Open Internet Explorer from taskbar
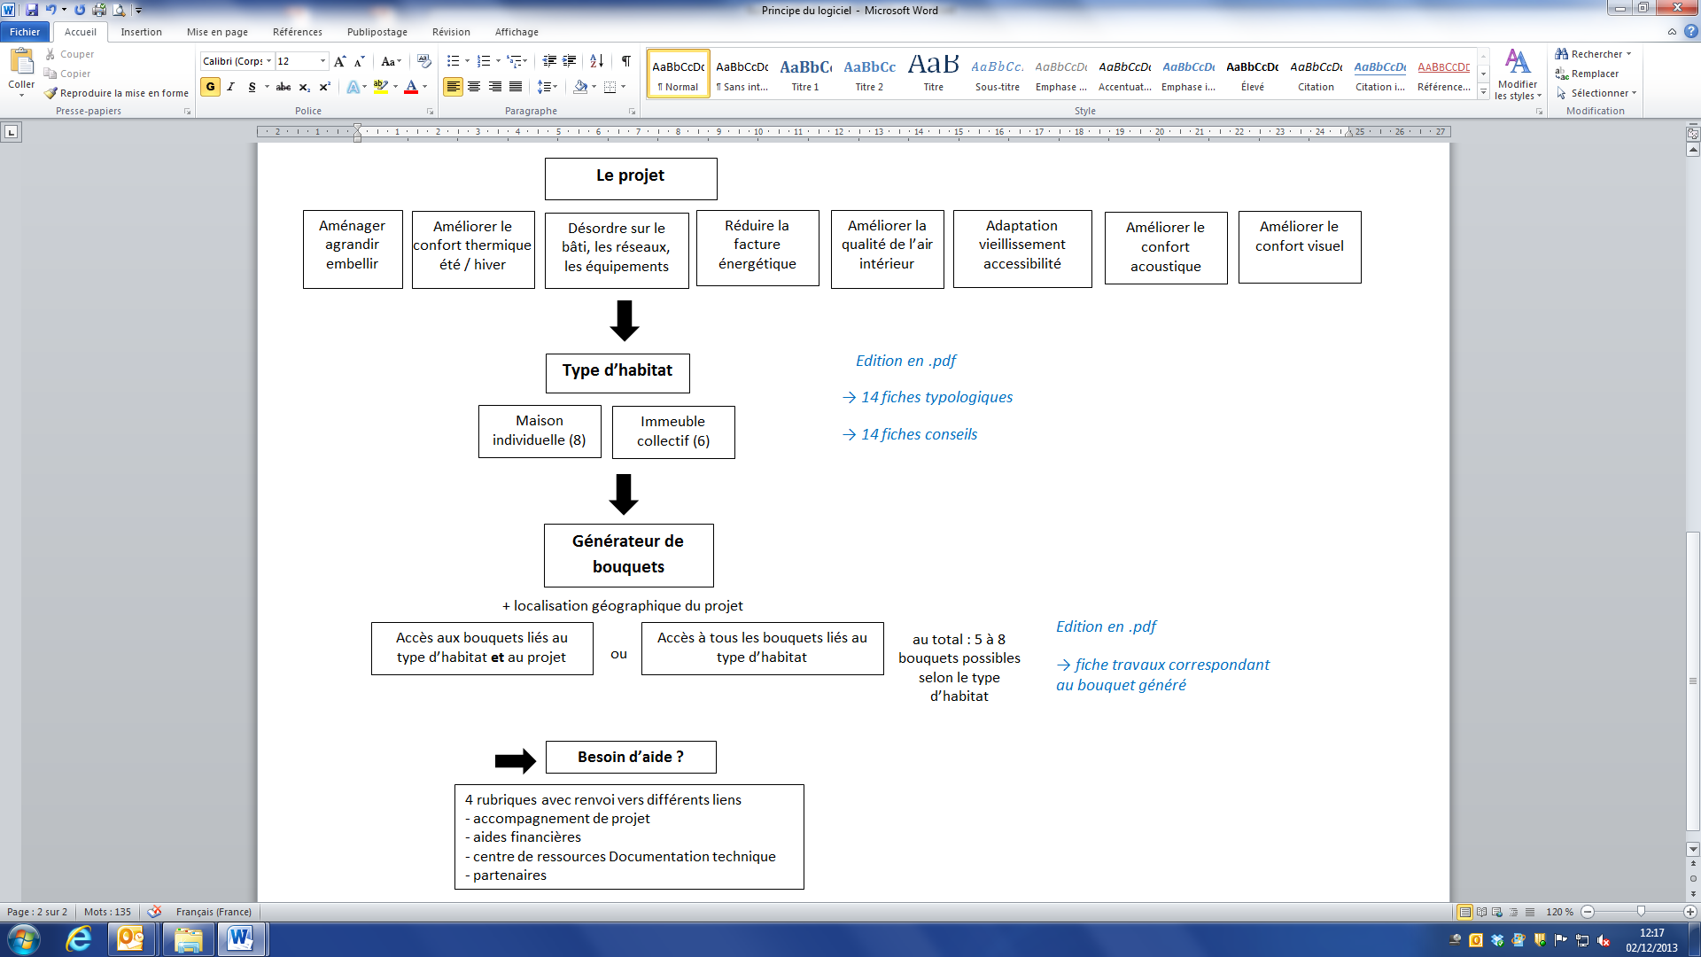This screenshot has height=957, width=1701. tap(79, 939)
